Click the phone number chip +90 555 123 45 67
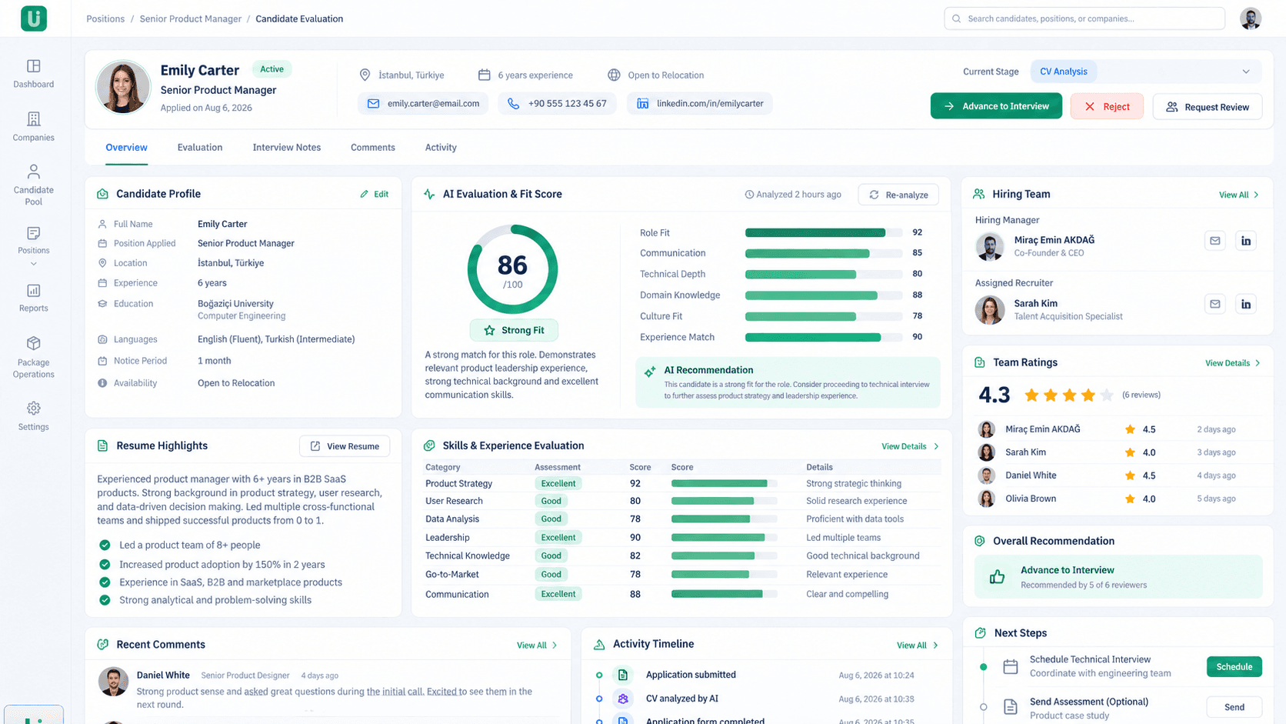 [x=557, y=103]
